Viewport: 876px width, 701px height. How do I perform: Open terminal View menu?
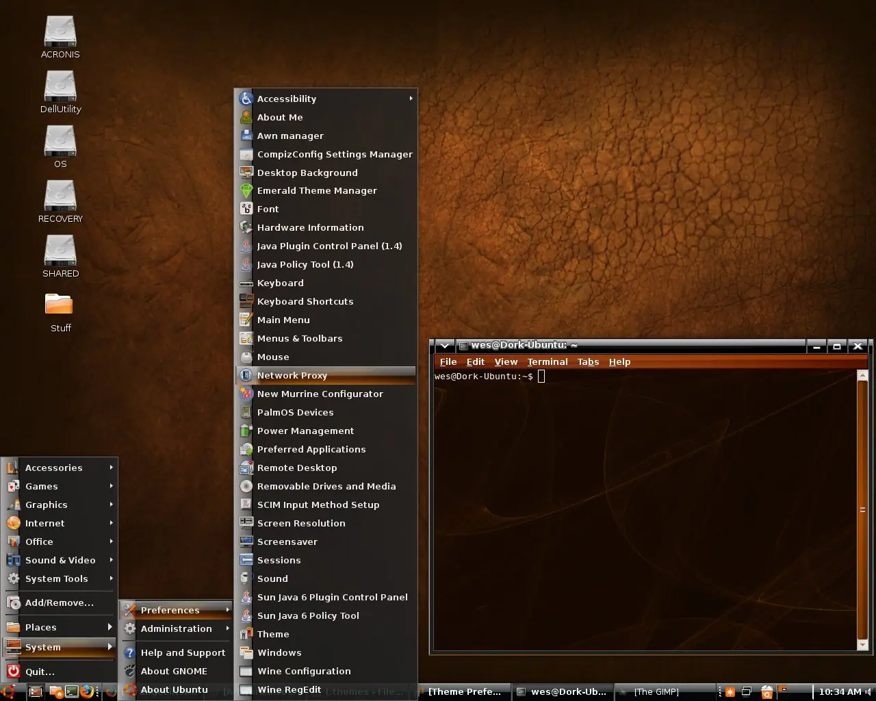coord(506,362)
